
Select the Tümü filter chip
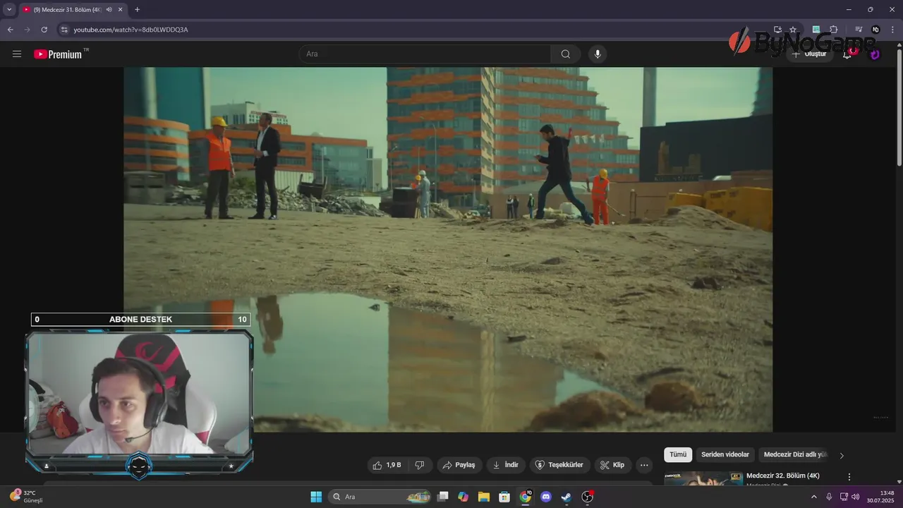678,455
